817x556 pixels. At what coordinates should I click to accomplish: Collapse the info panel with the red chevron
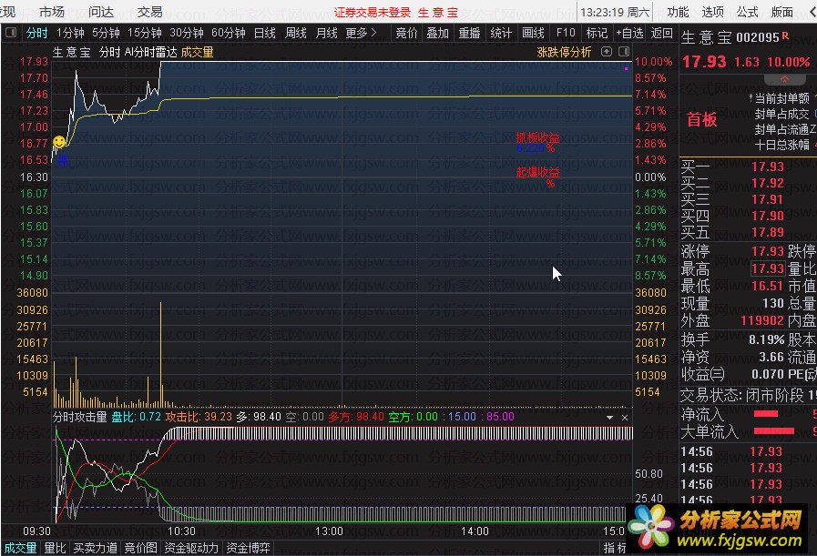coord(784,80)
